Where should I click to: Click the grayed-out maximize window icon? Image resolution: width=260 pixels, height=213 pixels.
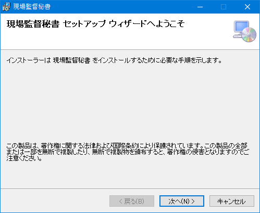(224, 7)
